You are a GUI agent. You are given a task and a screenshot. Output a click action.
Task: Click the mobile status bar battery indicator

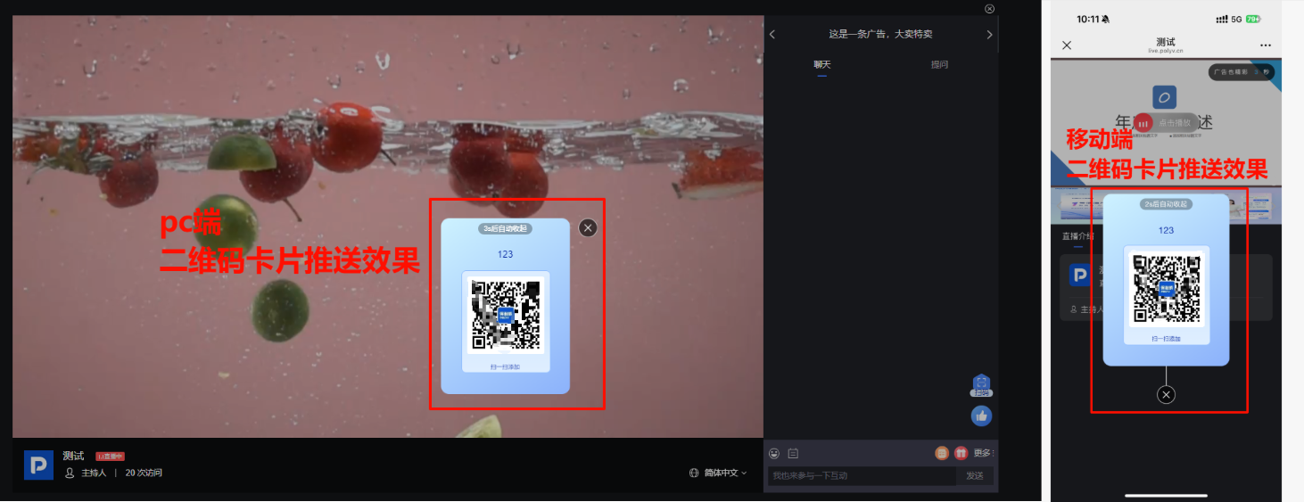coord(1253,19)
